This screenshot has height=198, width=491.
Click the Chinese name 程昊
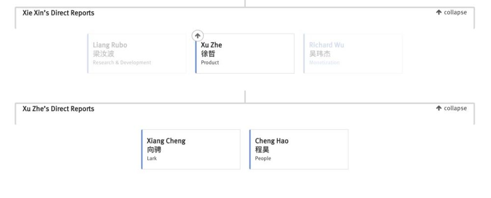click(262, 150)
